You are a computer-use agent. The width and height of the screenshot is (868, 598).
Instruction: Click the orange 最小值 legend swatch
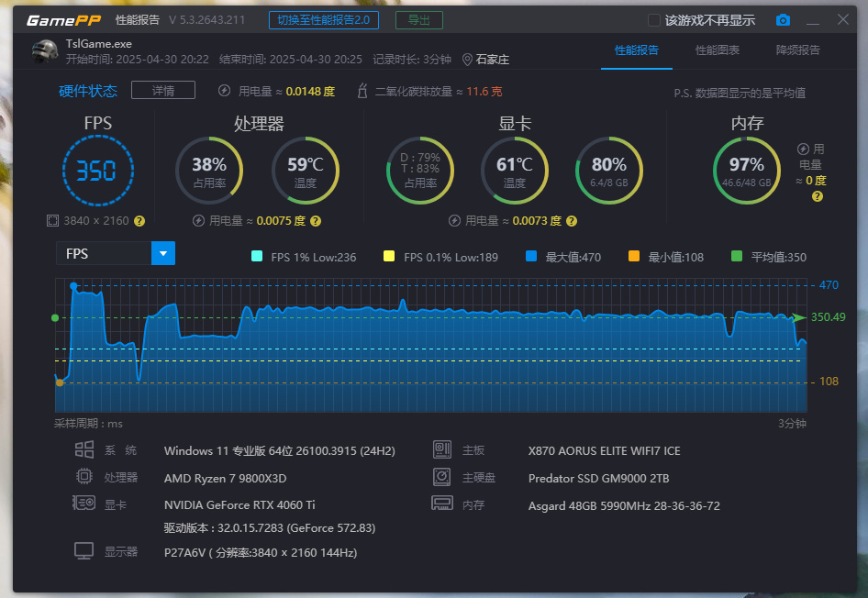click(634, 256)
